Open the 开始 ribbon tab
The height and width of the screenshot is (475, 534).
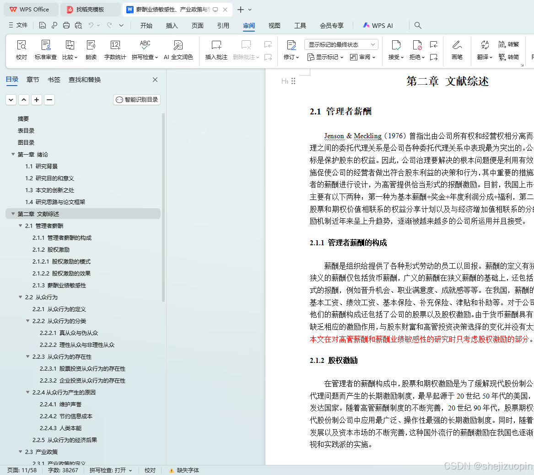146,26
